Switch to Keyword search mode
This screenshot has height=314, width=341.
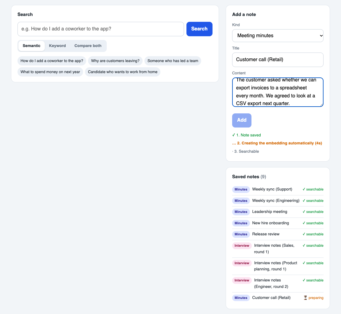(x=57, y=46)
